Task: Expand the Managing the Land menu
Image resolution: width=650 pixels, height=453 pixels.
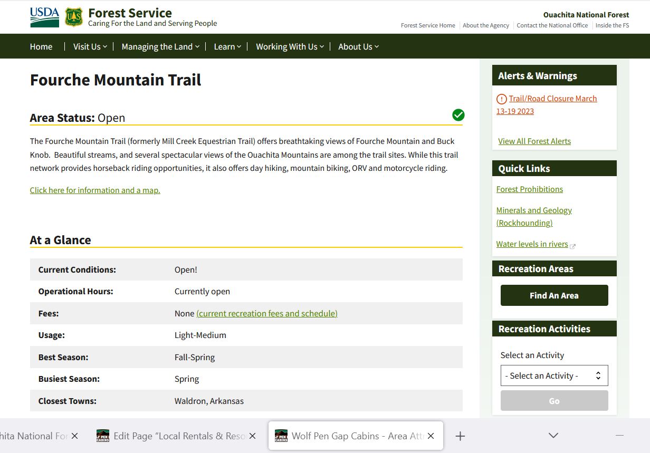Action: (160, 46)
